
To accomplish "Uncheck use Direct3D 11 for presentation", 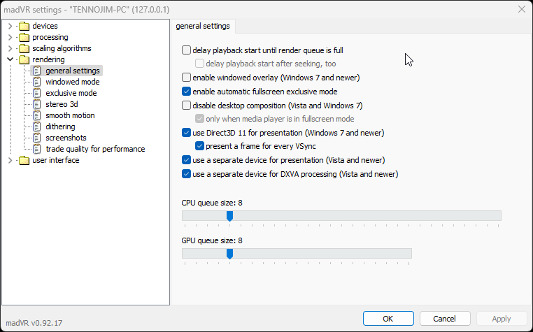I will (186, 133).
